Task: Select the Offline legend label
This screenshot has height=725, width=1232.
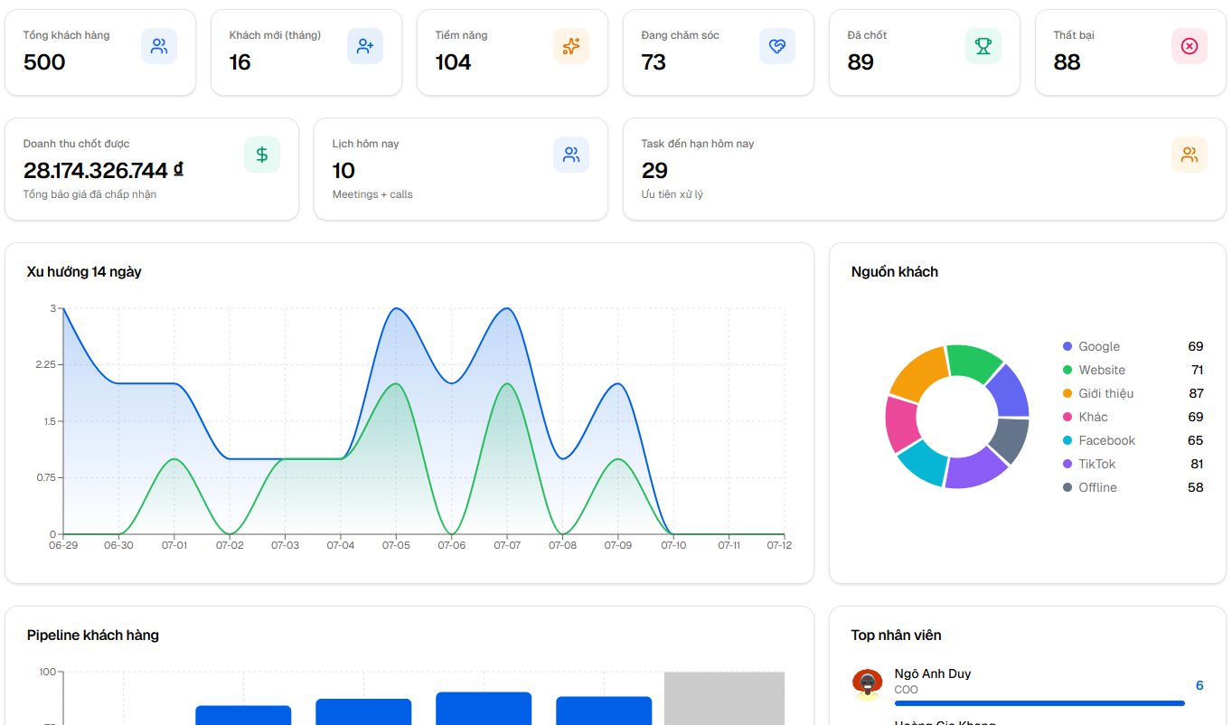Action: point(1097,487)
